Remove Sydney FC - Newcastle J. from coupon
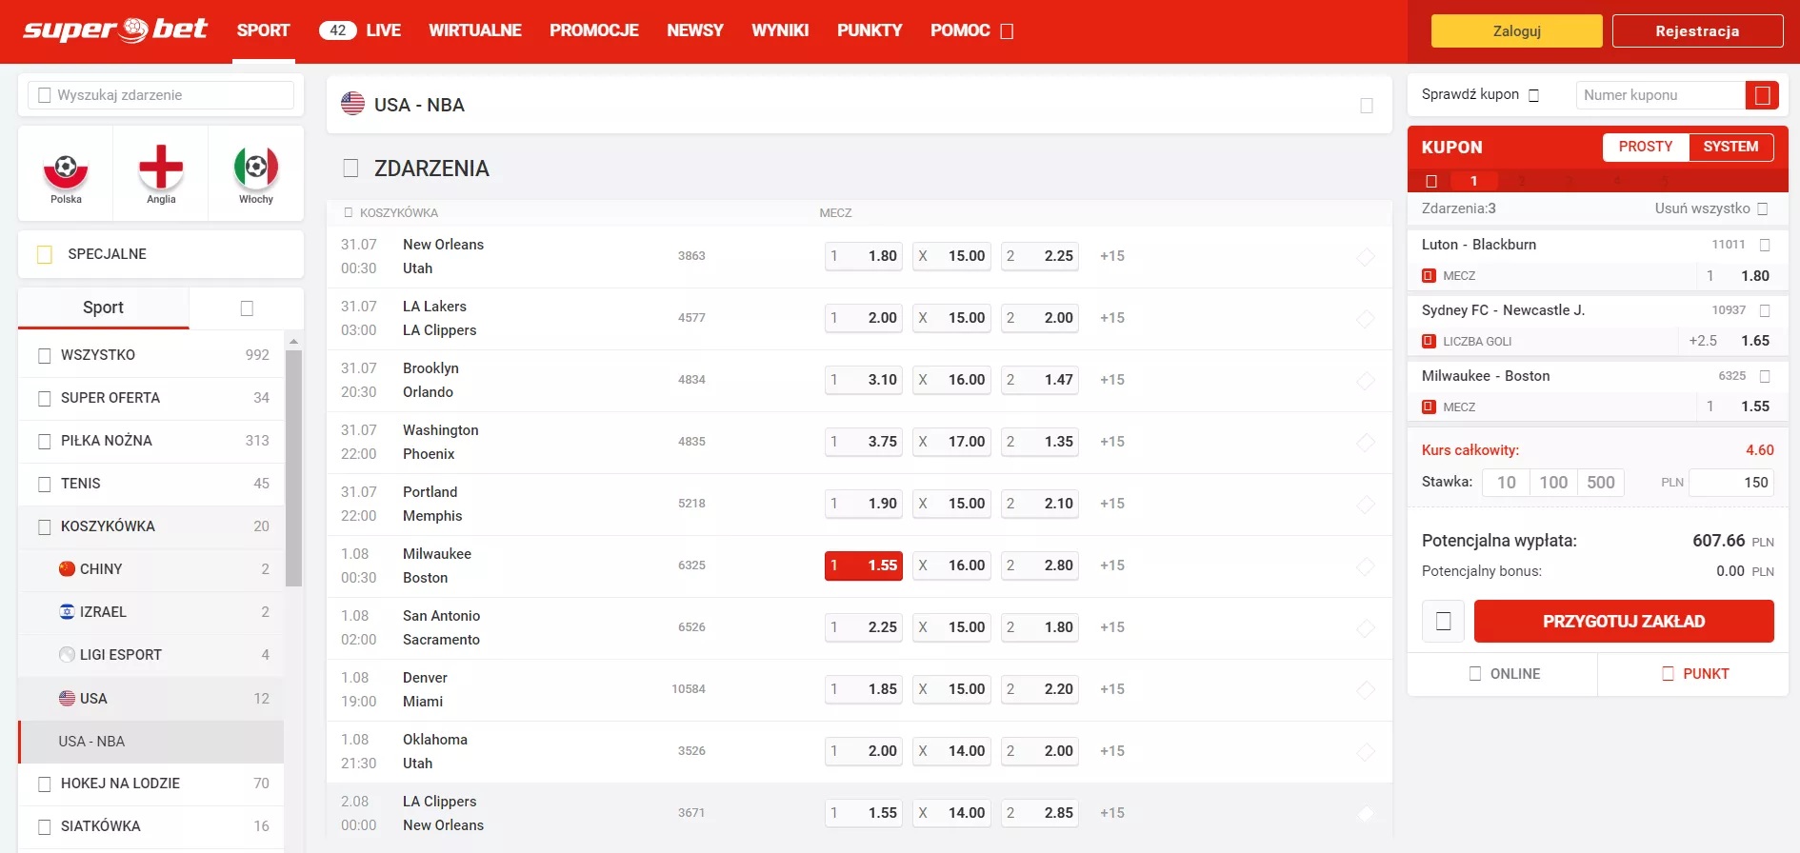Screen dimensions: 1800x853 [1765, 310]
